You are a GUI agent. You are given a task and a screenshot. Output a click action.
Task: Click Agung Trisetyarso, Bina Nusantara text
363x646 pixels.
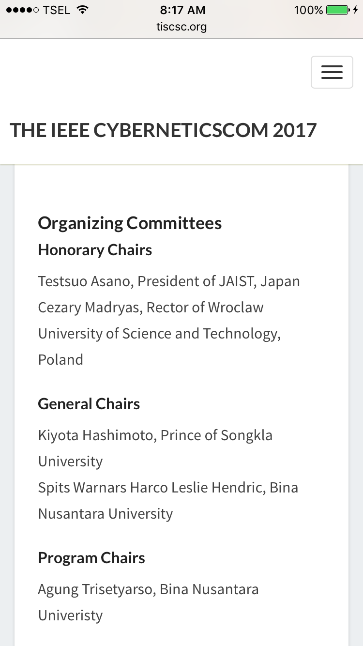click(x=148, y=589)
